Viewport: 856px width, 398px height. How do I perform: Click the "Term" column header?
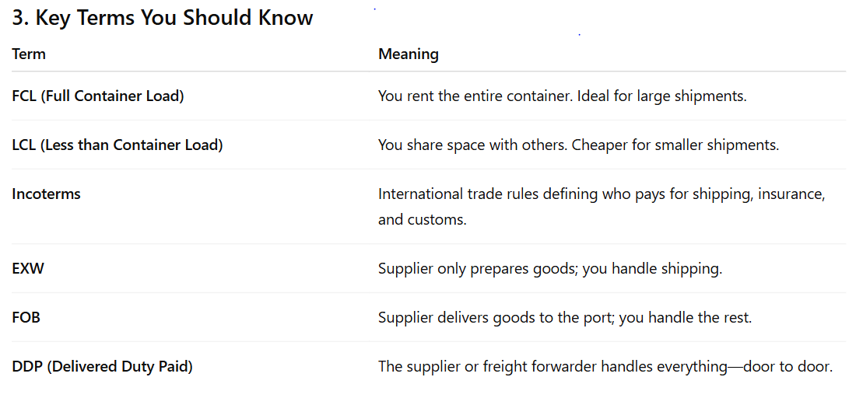point(29,54)
